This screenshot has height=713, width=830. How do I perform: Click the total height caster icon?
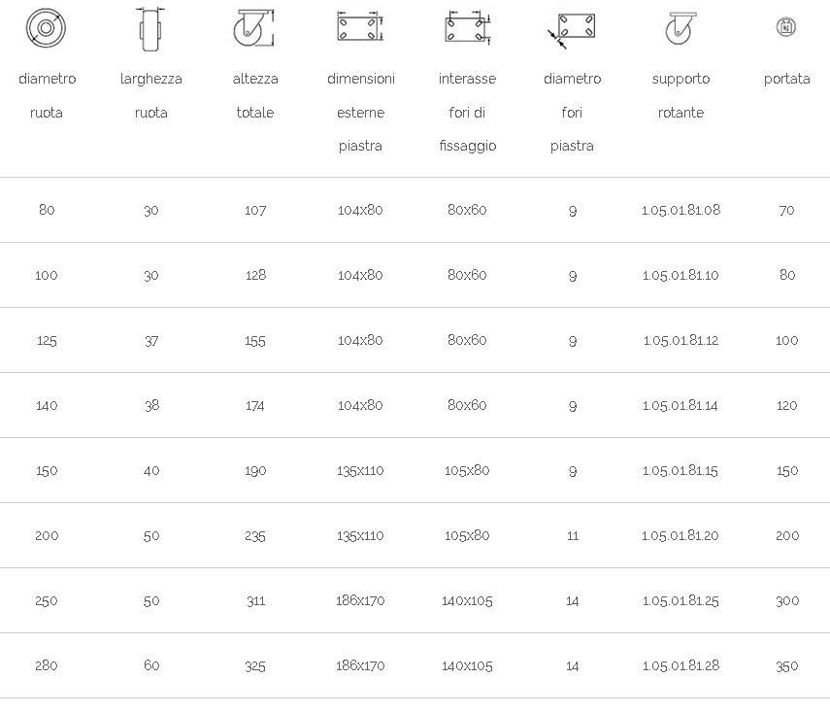(254, 27)
